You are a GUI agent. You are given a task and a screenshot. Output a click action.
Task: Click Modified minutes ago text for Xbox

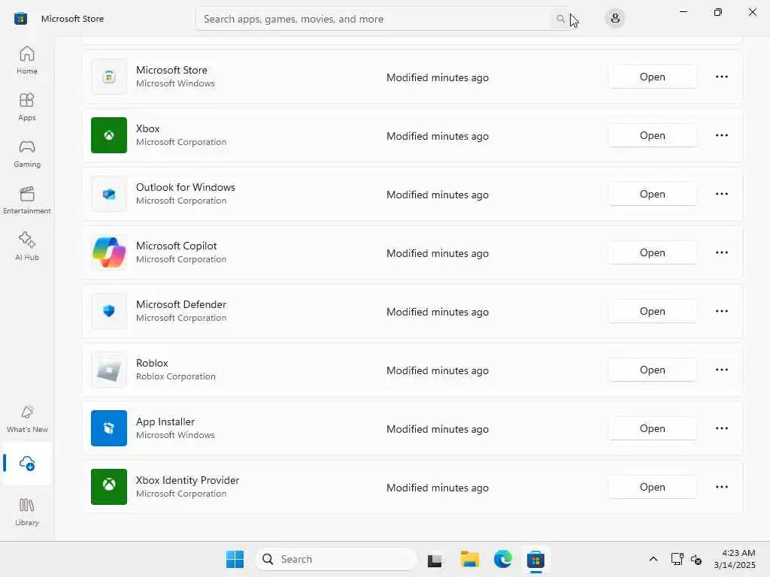pos(438,136)
